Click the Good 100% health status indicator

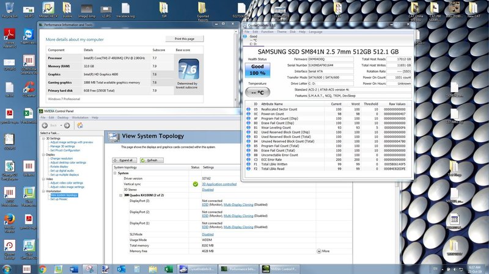coord(257,71)
